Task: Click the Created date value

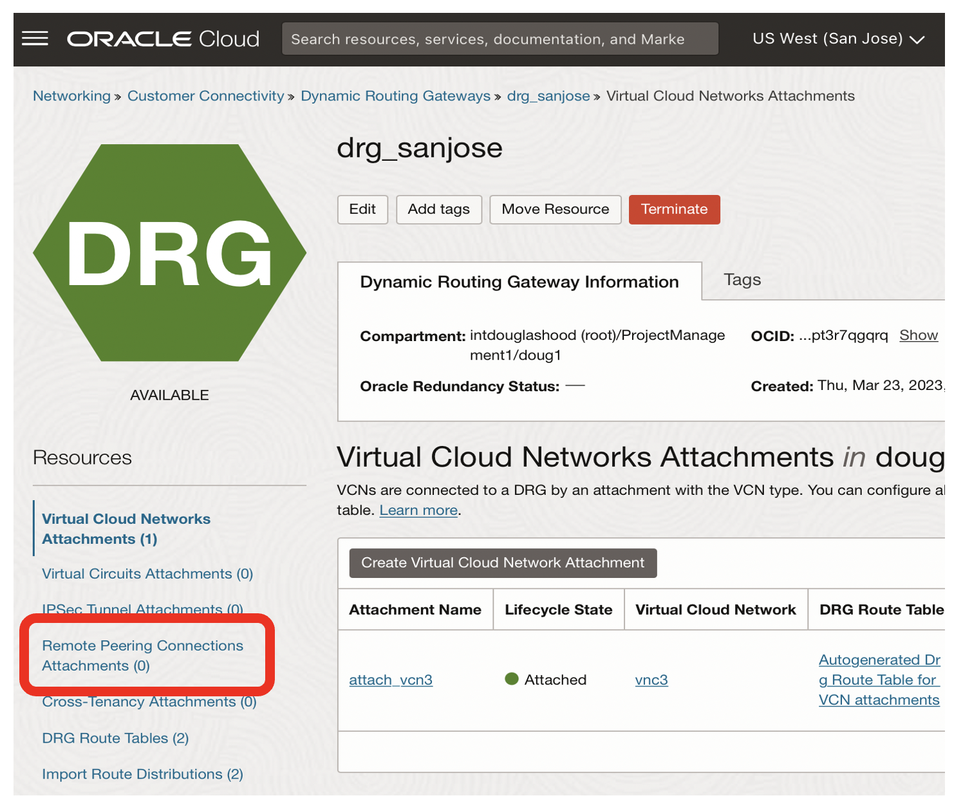Action: point(881,385)
